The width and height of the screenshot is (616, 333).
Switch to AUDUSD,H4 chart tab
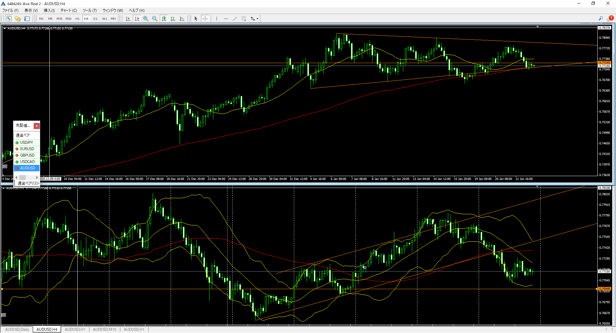47,329
